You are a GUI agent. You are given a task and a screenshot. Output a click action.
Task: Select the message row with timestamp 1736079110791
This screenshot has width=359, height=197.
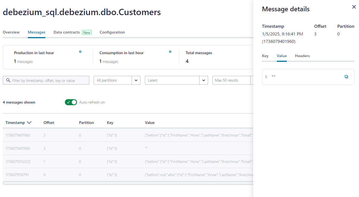tap(128, 175)
